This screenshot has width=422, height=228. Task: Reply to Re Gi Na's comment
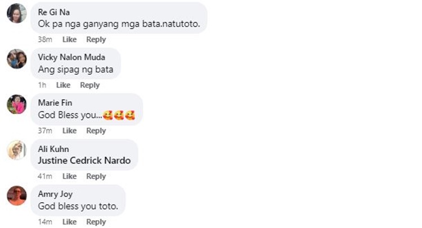click(x=96, y=39)
